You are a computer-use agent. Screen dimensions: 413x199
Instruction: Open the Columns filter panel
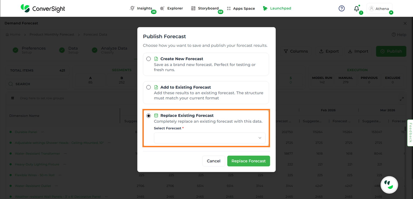click(x=296, y=51)
